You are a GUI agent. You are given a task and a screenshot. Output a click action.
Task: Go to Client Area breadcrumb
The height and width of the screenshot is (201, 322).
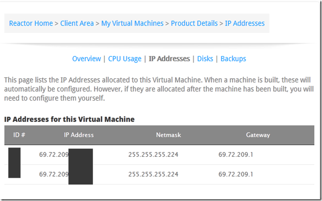point(77,23)
